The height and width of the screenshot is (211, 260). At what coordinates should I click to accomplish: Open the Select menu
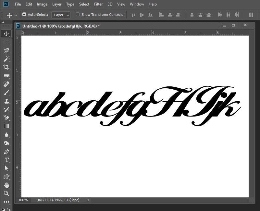tap(84, 4)
